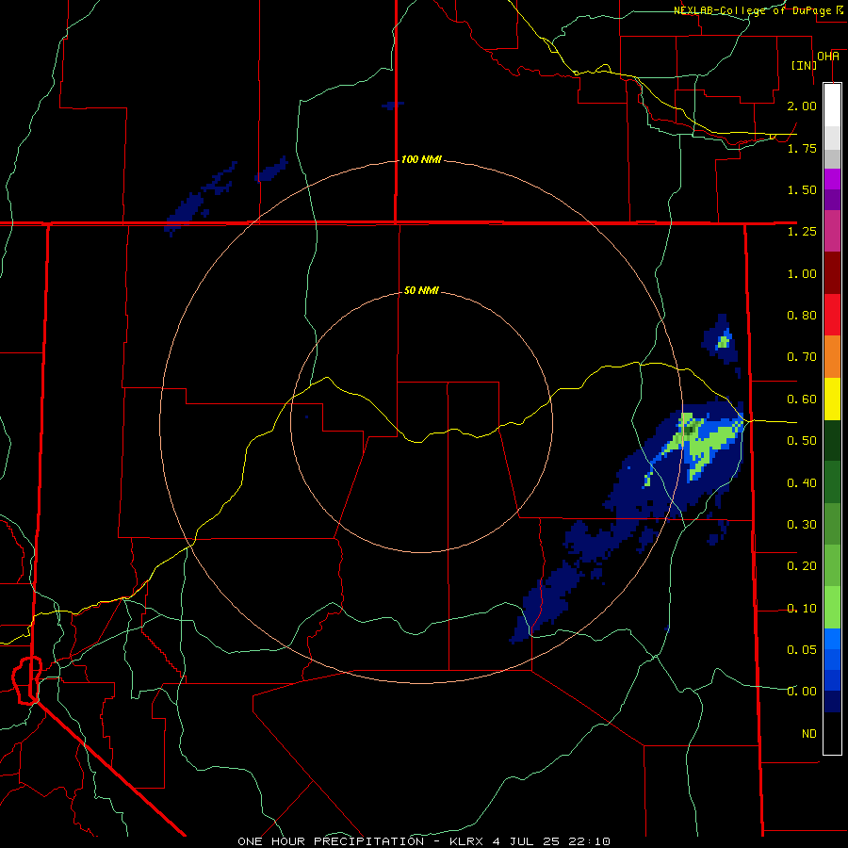Click the dark red legend swatch at 1.00
Image resolution: width=848 pixels, height=848 pixels.
tap(832, 273)
